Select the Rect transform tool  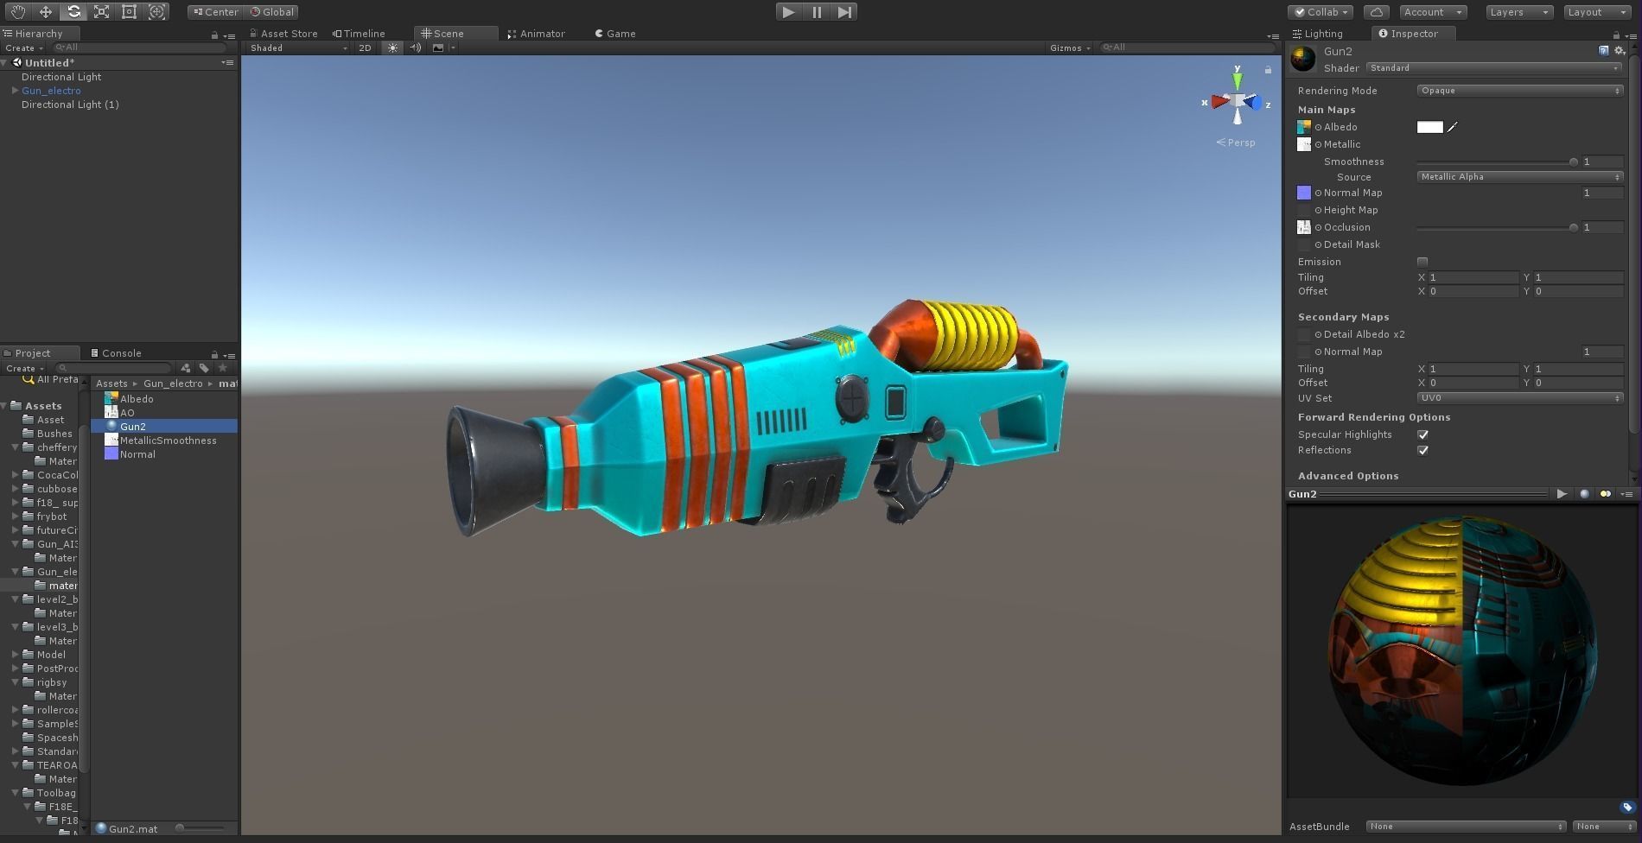129,12
